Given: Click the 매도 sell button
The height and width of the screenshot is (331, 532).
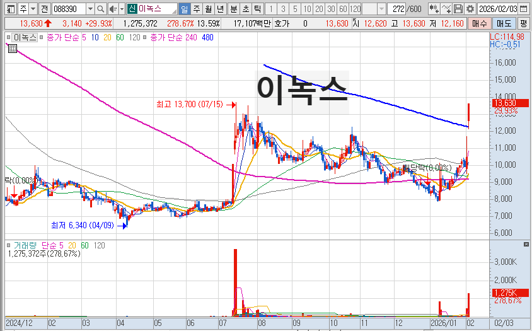Looking at the screenshot, I should [504, 23].
